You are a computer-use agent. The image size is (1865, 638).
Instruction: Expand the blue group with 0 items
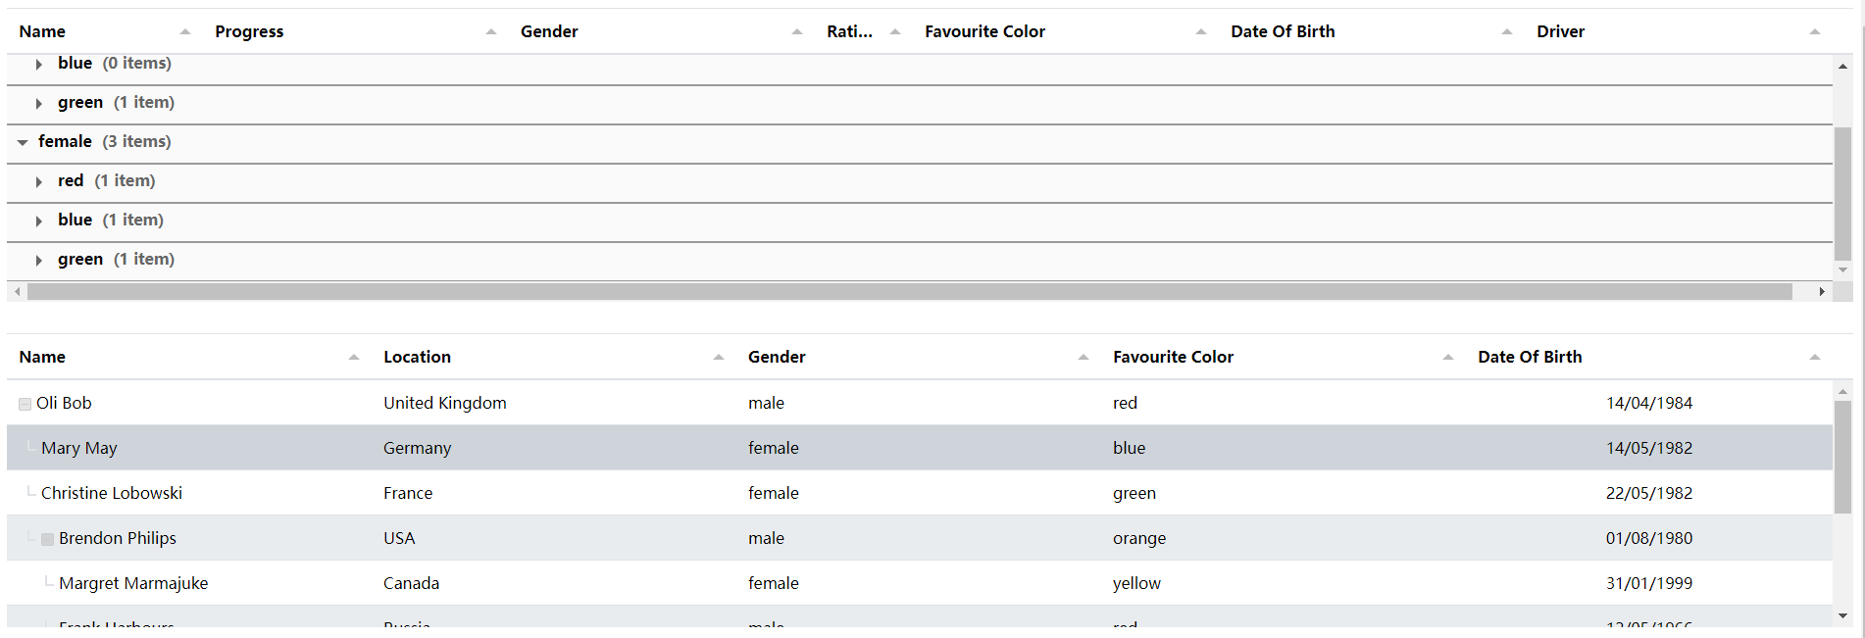point(39,65)
